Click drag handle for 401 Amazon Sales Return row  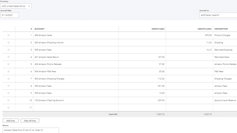[8, 57]
